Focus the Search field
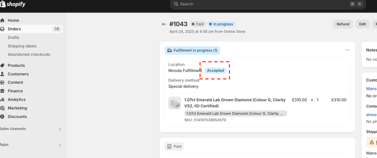Screen dimensions: 377x158 (x=268, y=4)
